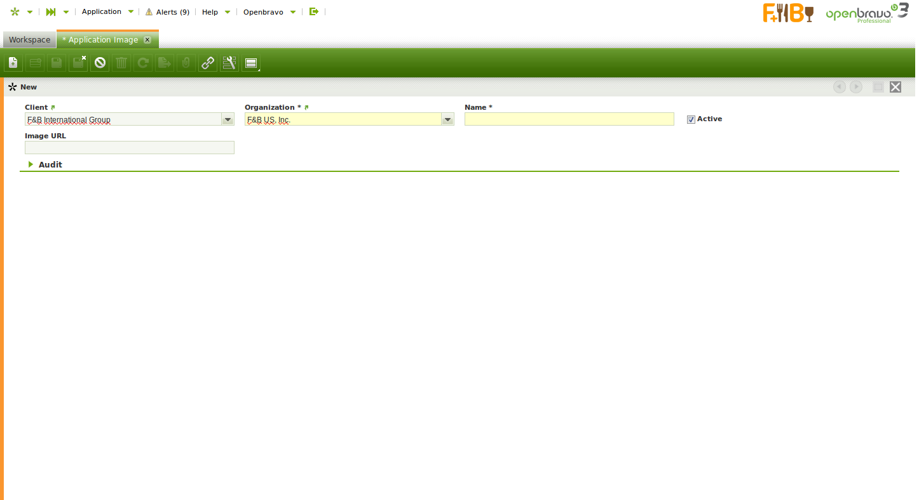This screenshot has width=919, height=500.
Task: Open the Help menu
Action: [210, 12]
